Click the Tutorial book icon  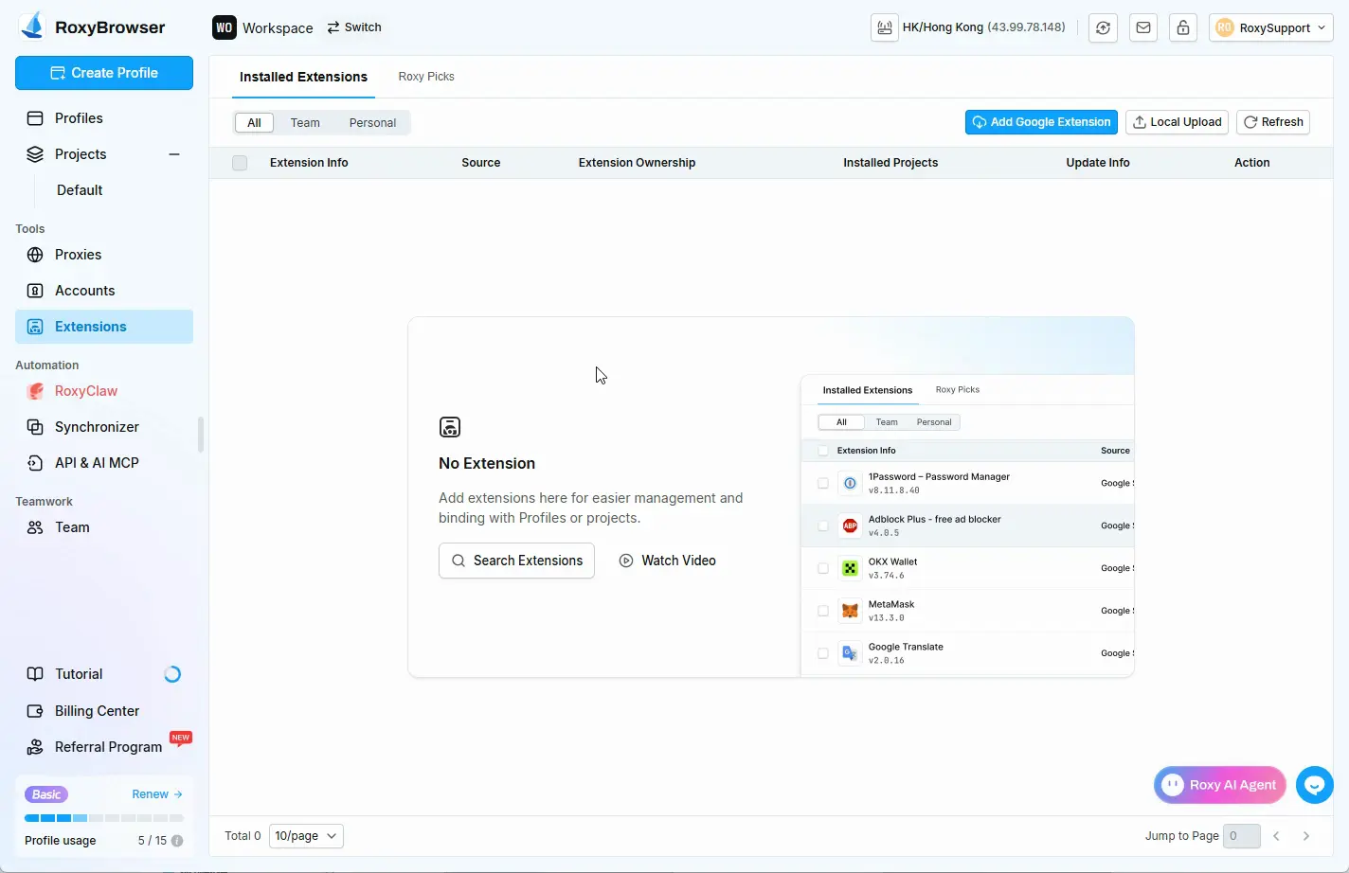tap(35, 674)
